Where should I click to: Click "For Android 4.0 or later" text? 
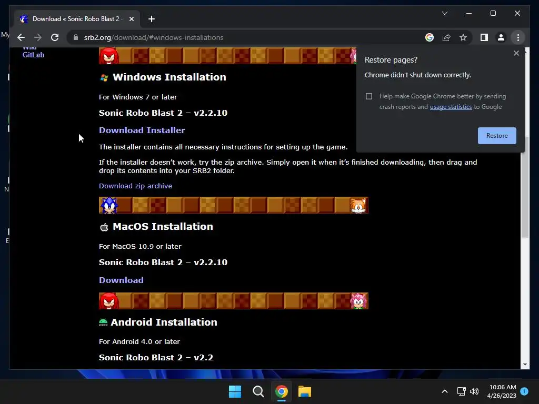(x=139, y=341)
